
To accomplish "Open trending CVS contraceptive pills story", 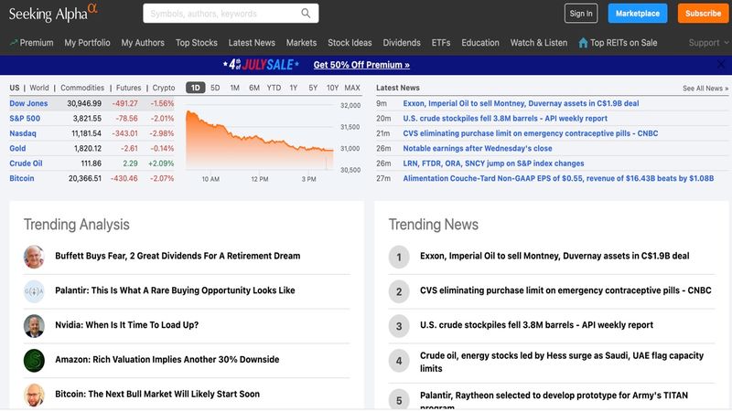I will coord(565,290).
